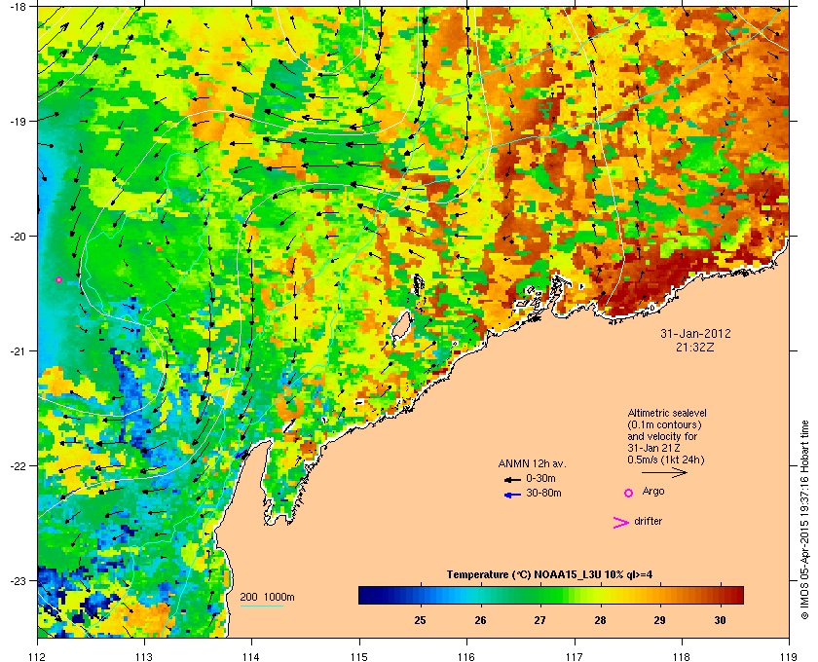Click the latitude axis label -20

tap(18, 236)
